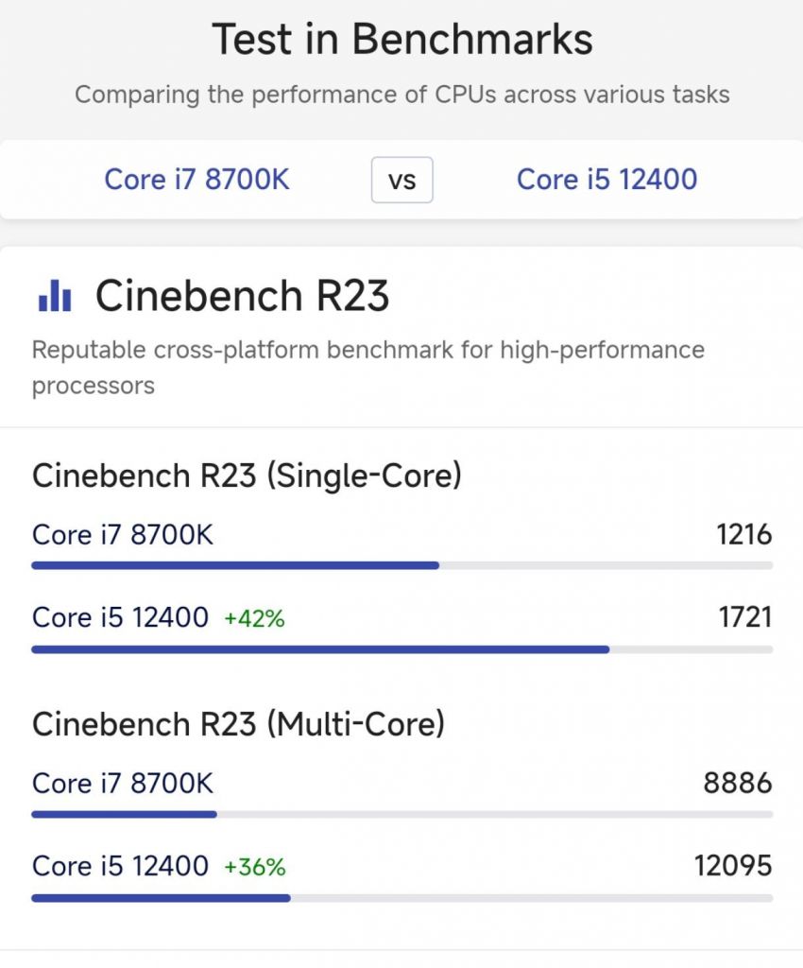Select the blue histogram icon beside Cinebench R23
Image resolution: width=803 pixels, height=968 pixels.
[52, 296]
